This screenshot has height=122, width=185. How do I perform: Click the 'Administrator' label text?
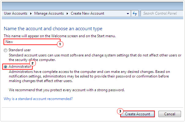click(20, 66)
